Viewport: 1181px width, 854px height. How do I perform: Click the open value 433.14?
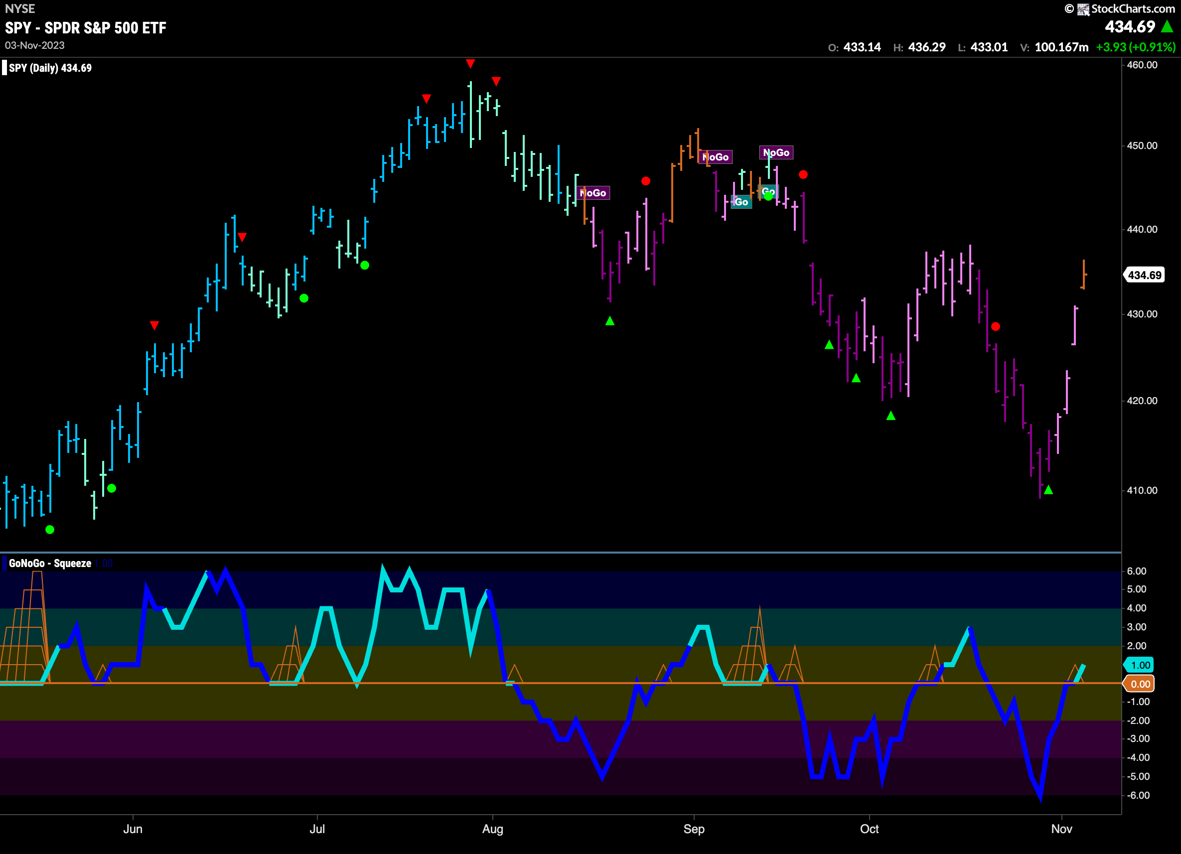(862, 47)
